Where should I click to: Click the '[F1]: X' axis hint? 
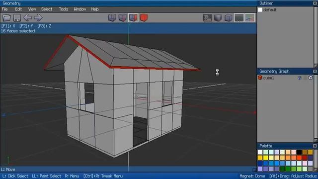tap(8, 26)
